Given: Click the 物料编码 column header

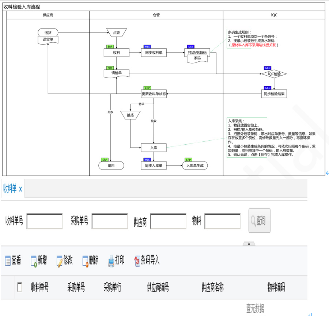Looking at the screenshot, I should click(276, 287).
